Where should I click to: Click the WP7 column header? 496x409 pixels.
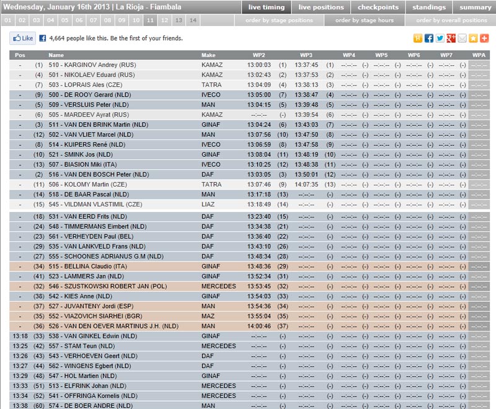point(446,55)
